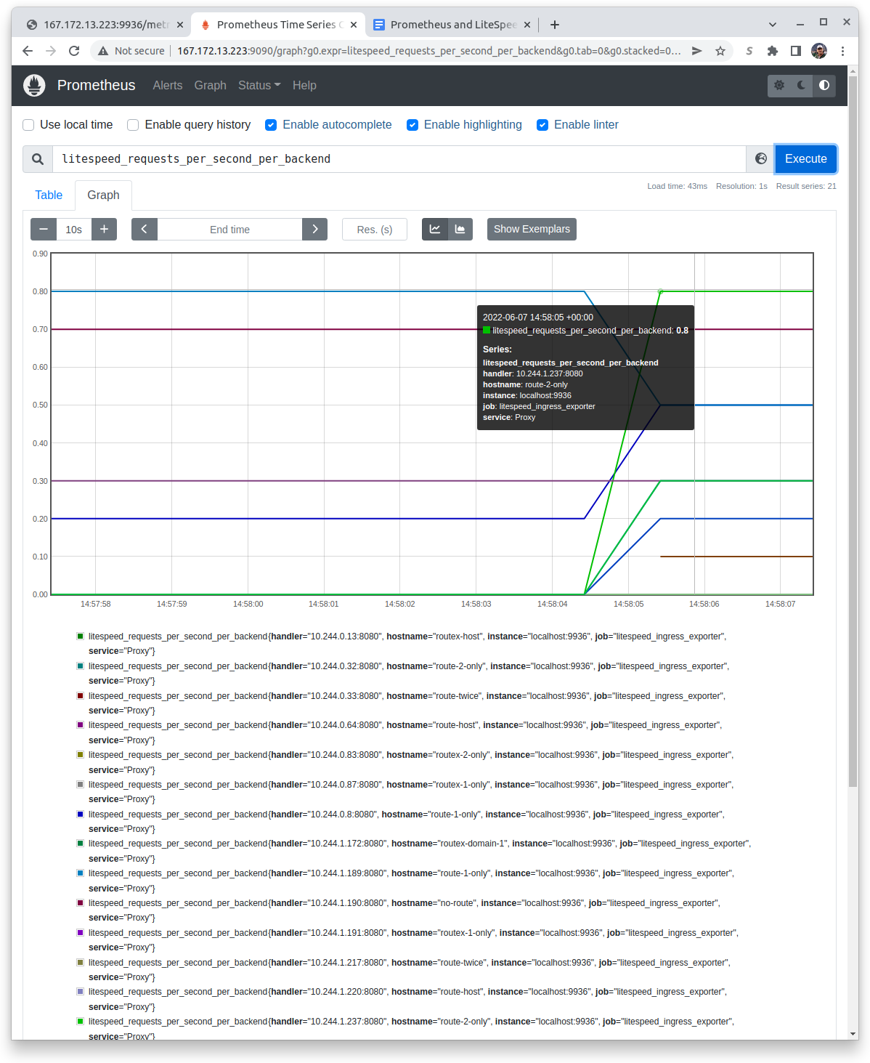This screenshot has width=870, height=1063.
Task: Click the Prometheus brand title link
Action: point(97,85)
